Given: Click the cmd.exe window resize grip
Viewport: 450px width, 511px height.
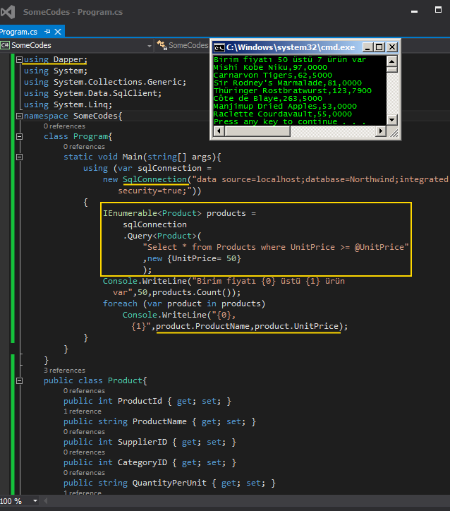Looking at the screenshot, I should click(x=393, y=132).
